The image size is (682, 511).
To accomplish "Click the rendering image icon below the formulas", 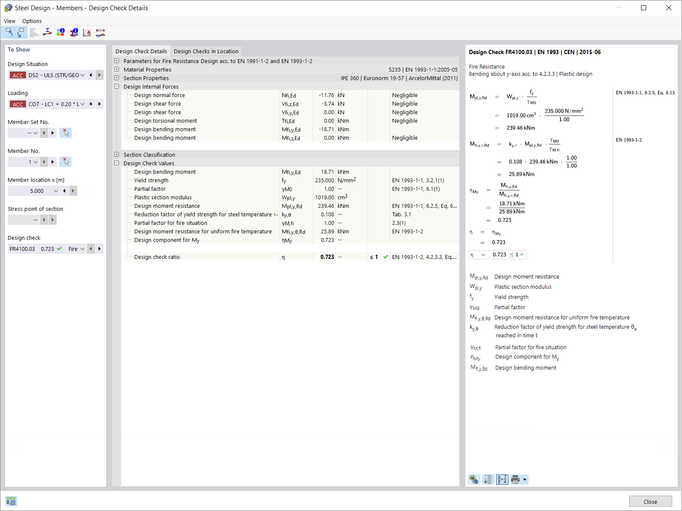I will [x=474, y=479].
